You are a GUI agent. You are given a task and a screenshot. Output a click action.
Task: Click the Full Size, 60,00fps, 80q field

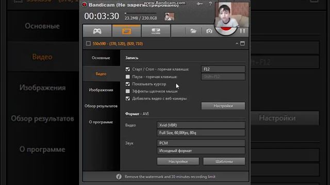[x=201, y=133]
